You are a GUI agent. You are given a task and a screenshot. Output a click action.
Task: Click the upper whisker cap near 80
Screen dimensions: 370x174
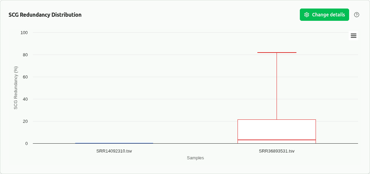coord(277,53)
